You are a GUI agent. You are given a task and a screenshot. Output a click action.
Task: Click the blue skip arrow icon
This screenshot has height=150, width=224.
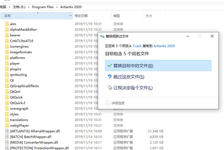click(109, 76)
